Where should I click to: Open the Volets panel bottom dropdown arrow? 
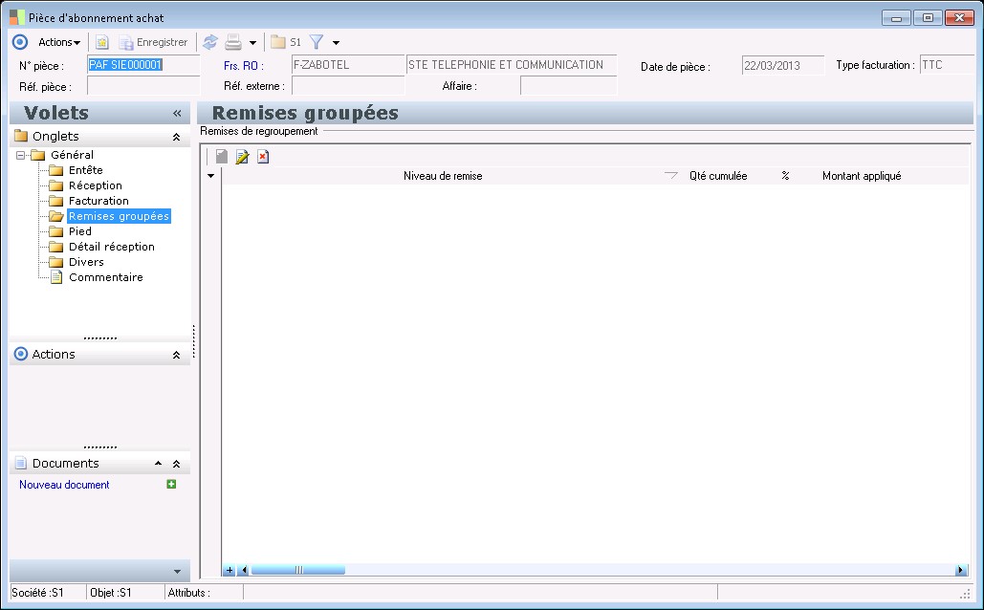177,572
